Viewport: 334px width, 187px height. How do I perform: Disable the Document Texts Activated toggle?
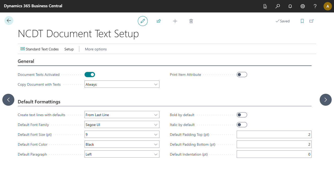(90, 75)
